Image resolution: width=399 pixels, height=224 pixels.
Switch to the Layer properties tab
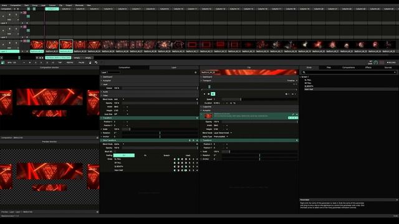(174, 68)
